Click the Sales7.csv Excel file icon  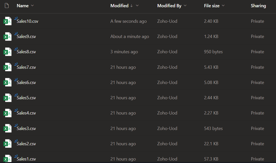7,67
